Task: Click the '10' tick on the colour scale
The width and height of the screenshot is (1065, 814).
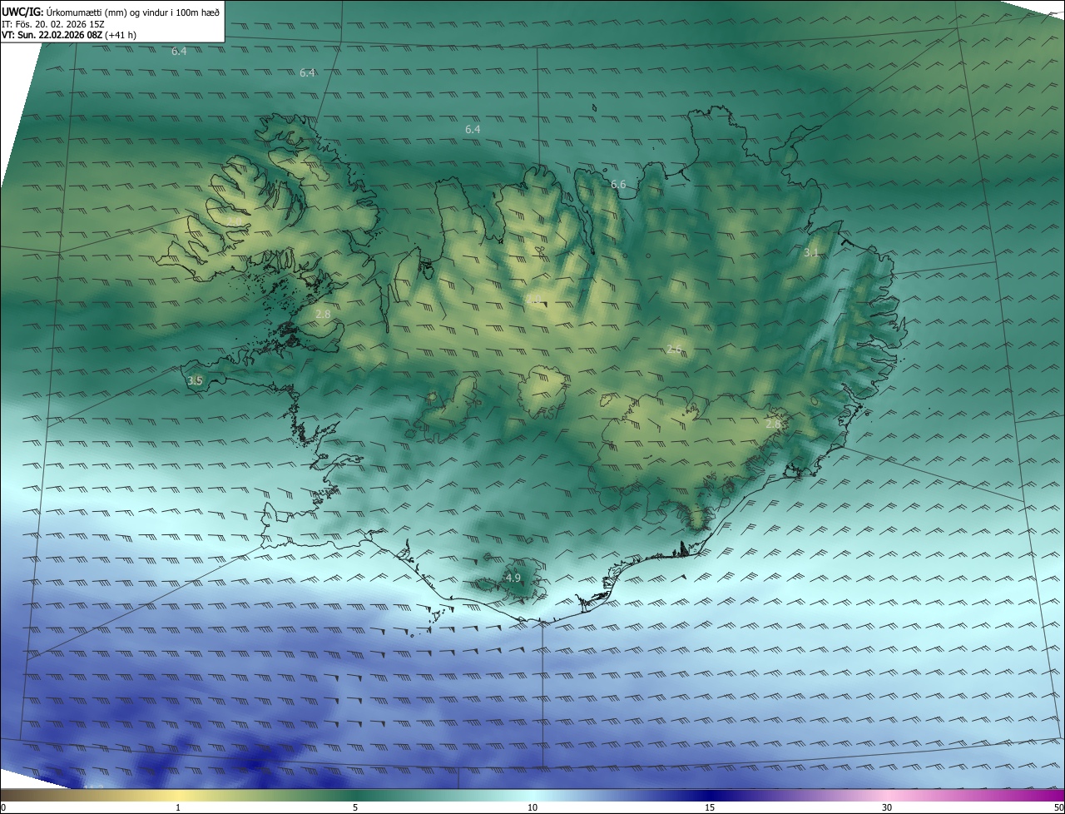Action: (x=532, y=807)
